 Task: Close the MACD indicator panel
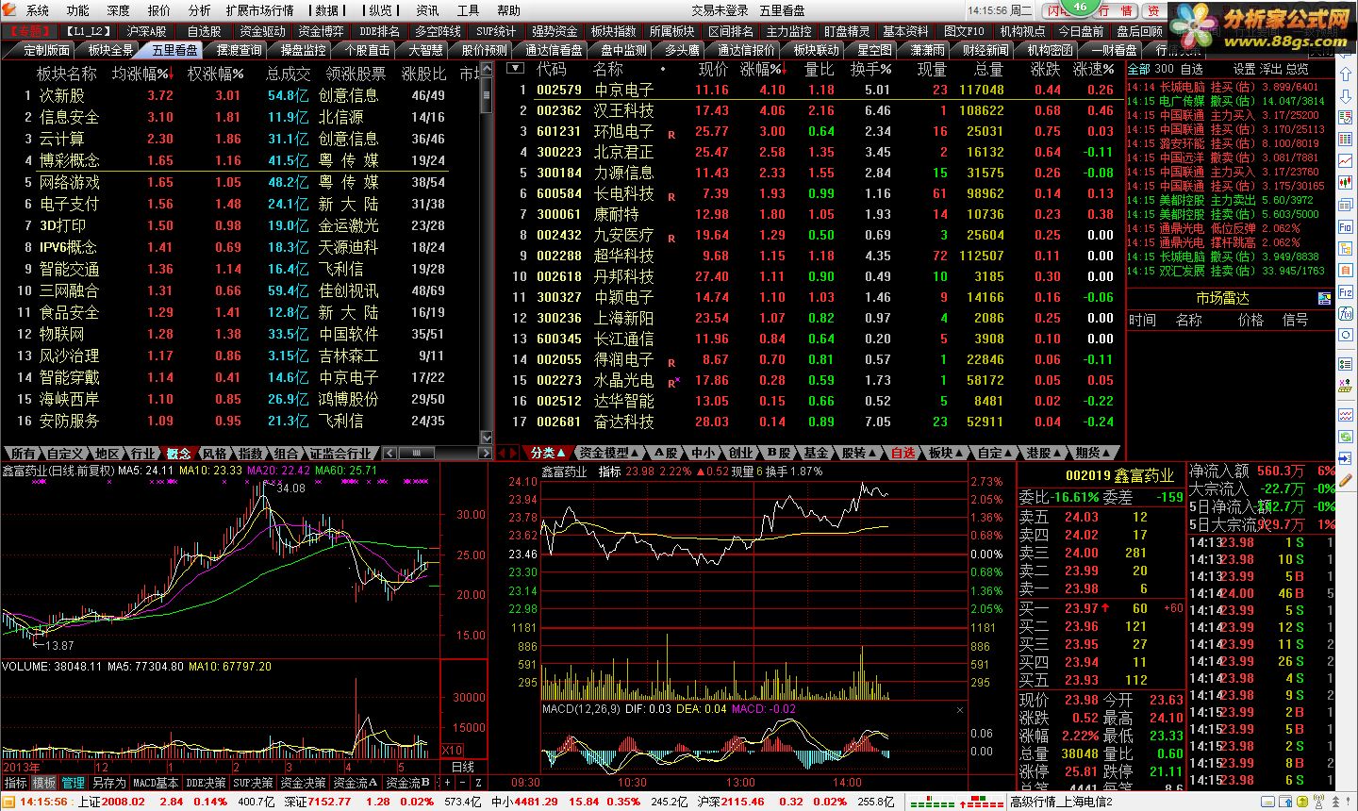(960, 709)
